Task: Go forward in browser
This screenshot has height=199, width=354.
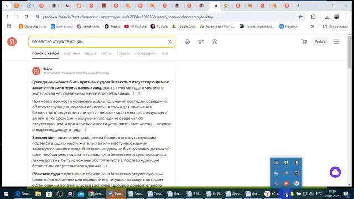Action: 17,17
